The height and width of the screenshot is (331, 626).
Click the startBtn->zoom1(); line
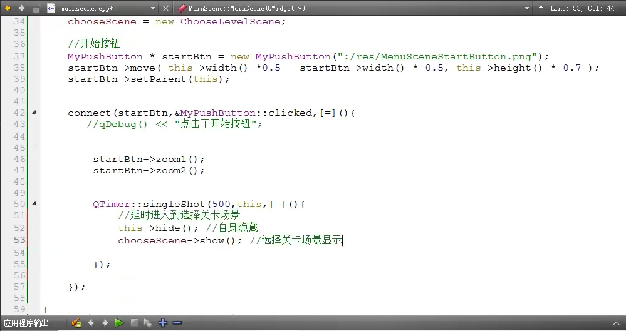point(149,159)
